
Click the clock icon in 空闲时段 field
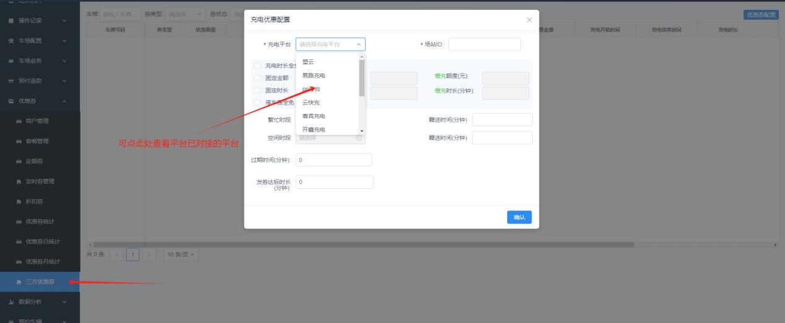tap(359, 138)
